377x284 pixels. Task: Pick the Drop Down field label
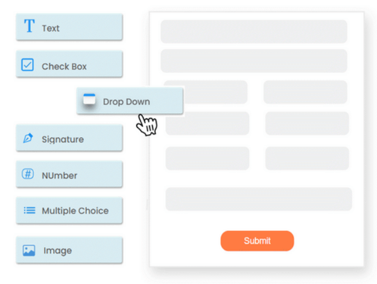(126, 102)
